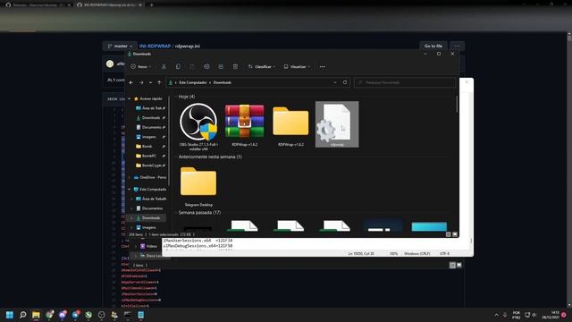
Task: Click the Share icon in Explorer toolbar
Action: (x=221, y=67)
